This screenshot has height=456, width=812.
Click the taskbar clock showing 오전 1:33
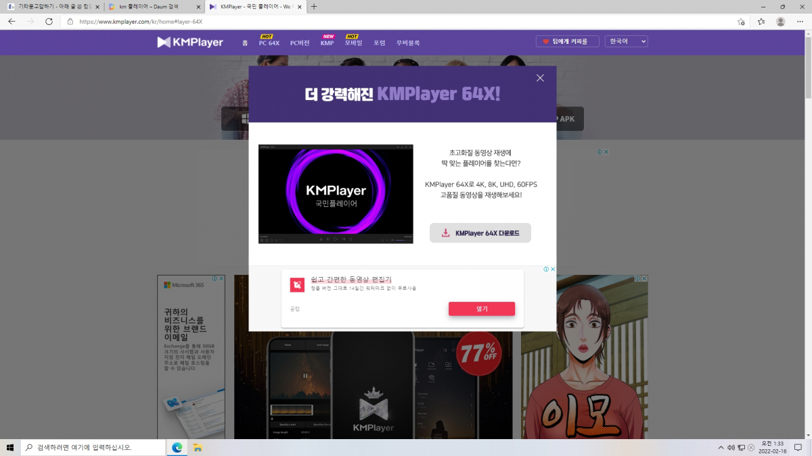[774, 447]
